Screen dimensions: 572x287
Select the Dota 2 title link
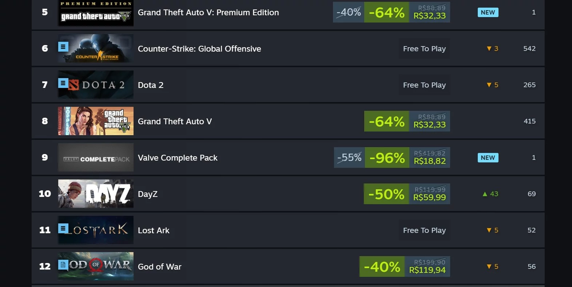pyautogui.click(x=151, y=85)
